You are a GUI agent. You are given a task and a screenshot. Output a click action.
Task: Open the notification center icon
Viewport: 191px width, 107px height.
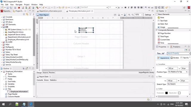(x=187, y=104)
